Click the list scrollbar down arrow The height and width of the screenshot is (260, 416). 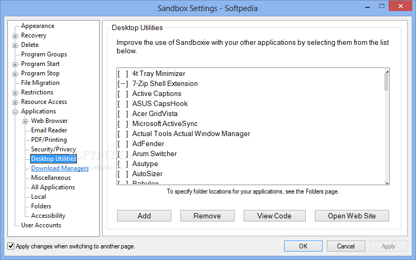click(387, 182)
